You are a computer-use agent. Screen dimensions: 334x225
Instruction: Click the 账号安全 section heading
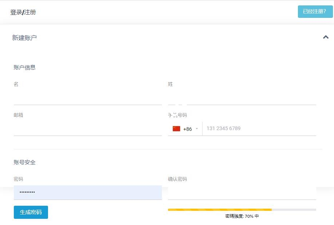point(25,162)
